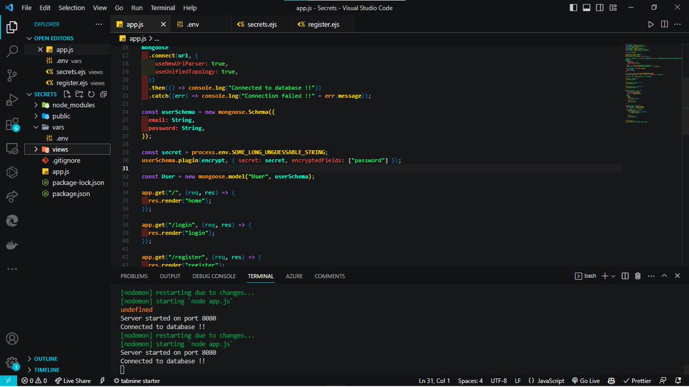Image resolution: width=689 pixels, height=387 pixels.
Task: Toggle the bottom panel layout button
Action: [x=587, y=7]
